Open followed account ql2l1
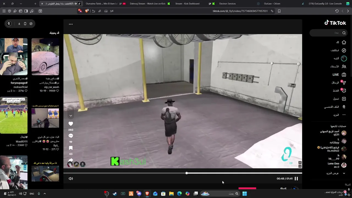 coord(333,133)
